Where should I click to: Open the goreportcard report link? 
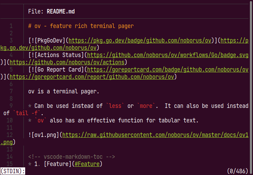(x=92, y=77)
